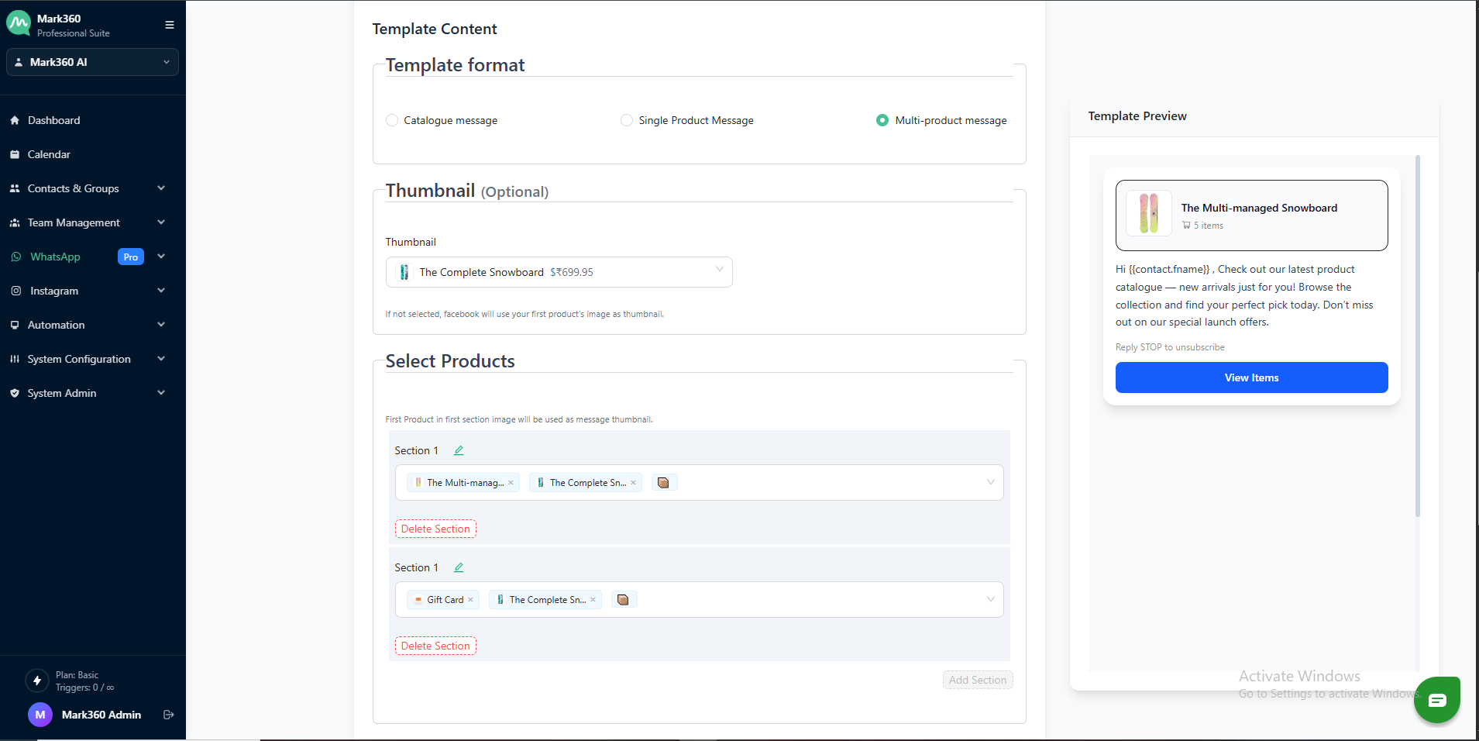Select Multi-product message radio option
The height and width of the screenshot is (741, 1479).
(882, 120)
